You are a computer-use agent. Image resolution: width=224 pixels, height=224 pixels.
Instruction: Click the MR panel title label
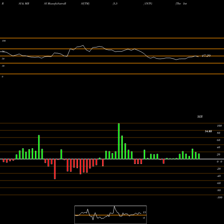point(200,116)
